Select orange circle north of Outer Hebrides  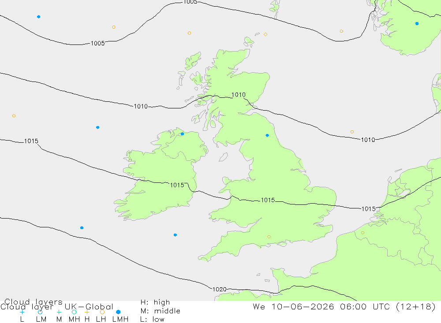(189, 33)
